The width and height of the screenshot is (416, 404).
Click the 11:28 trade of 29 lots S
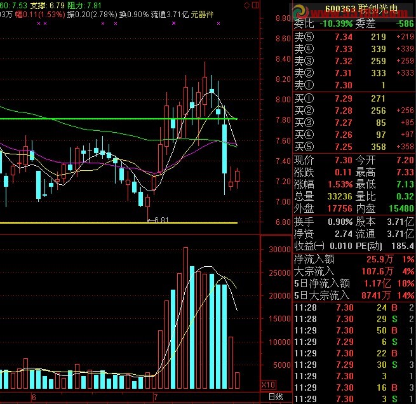pos(354,319)
